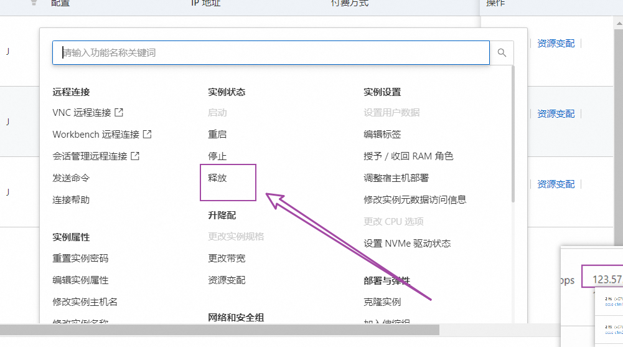Click the 123.57 value text

pyautogui.click(x=607, y=280)
